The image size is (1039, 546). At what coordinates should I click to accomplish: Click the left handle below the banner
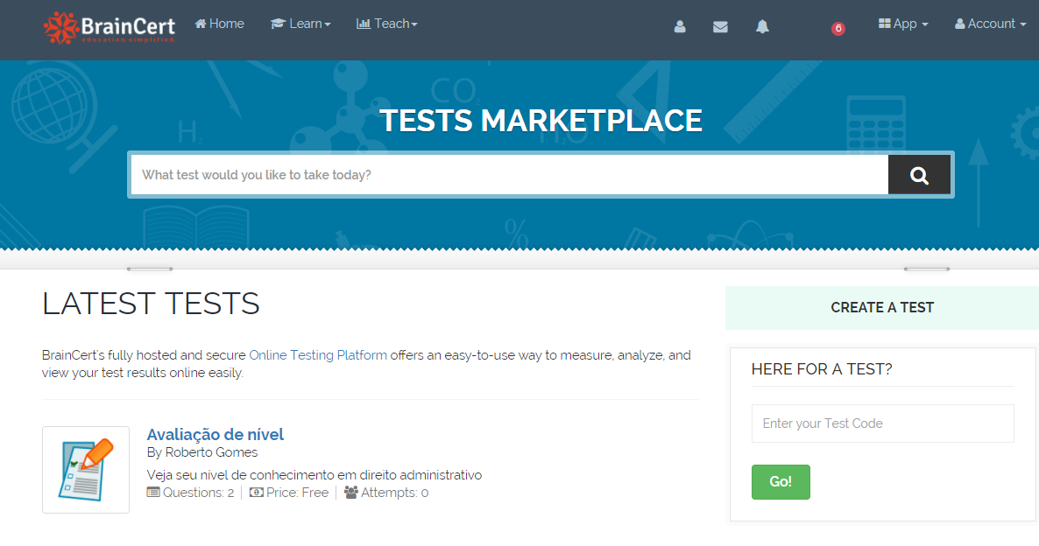(150, 269)
